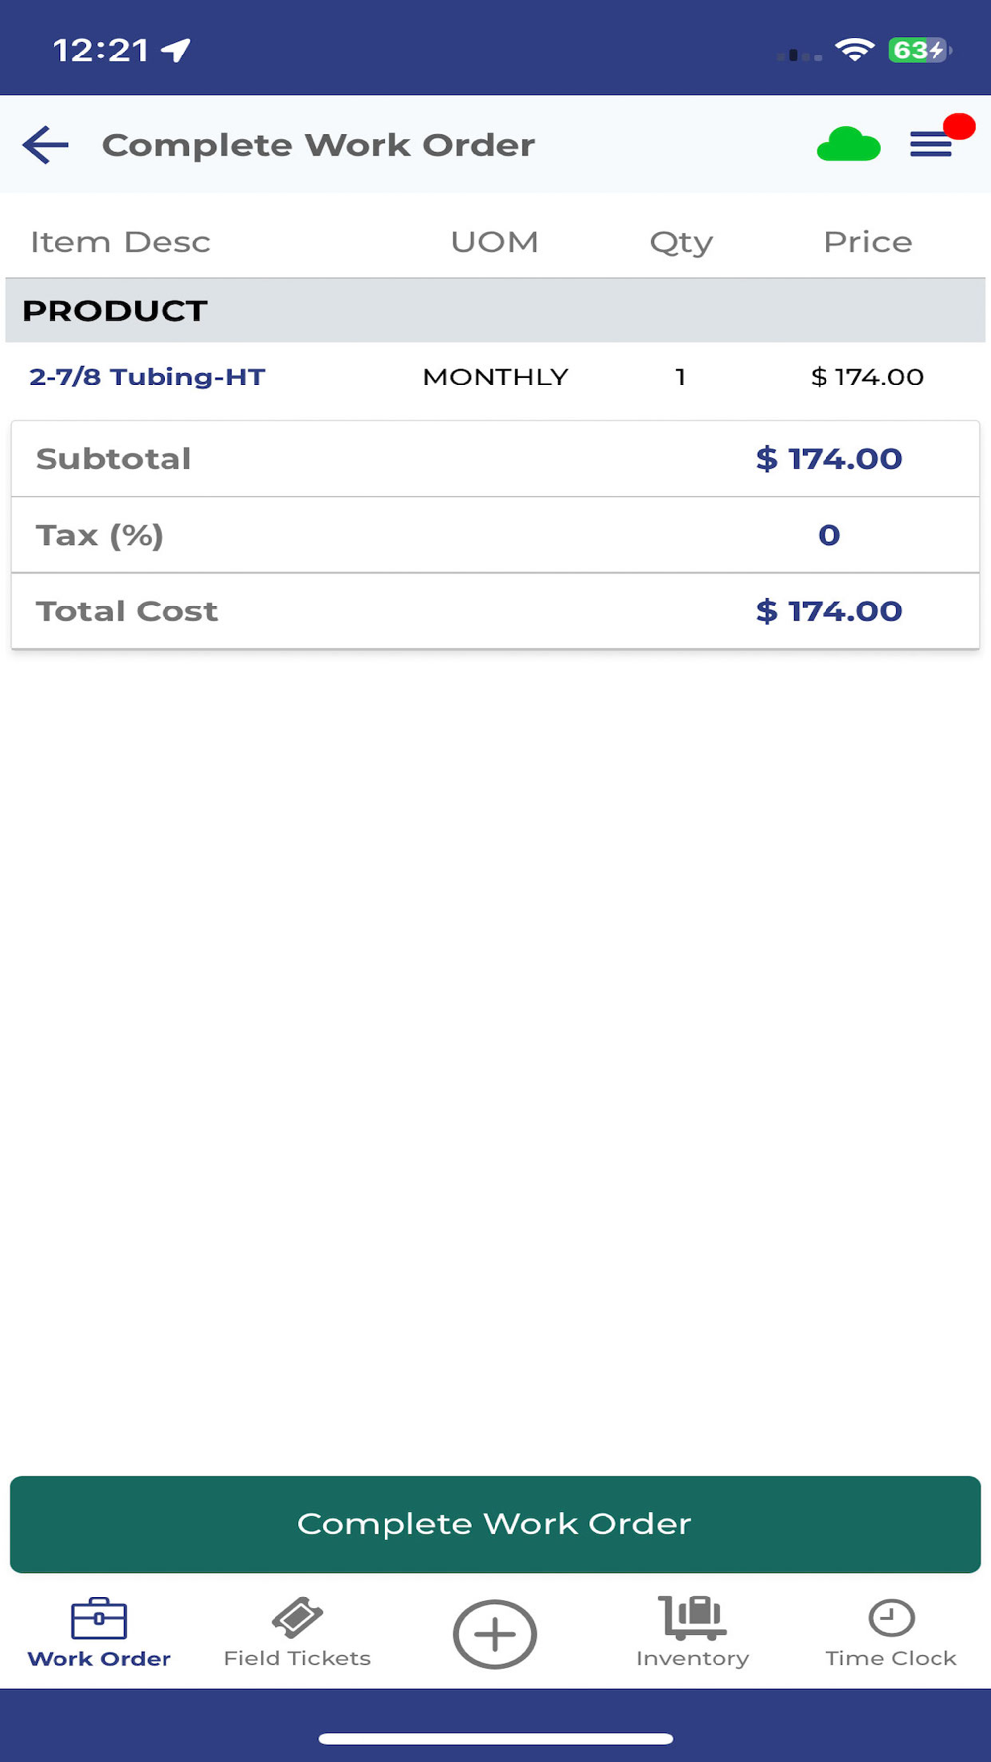Tap the plus circle add button
This screenshot has width=991, height=1762.
pyautogui.click(x=495, y=1634)
